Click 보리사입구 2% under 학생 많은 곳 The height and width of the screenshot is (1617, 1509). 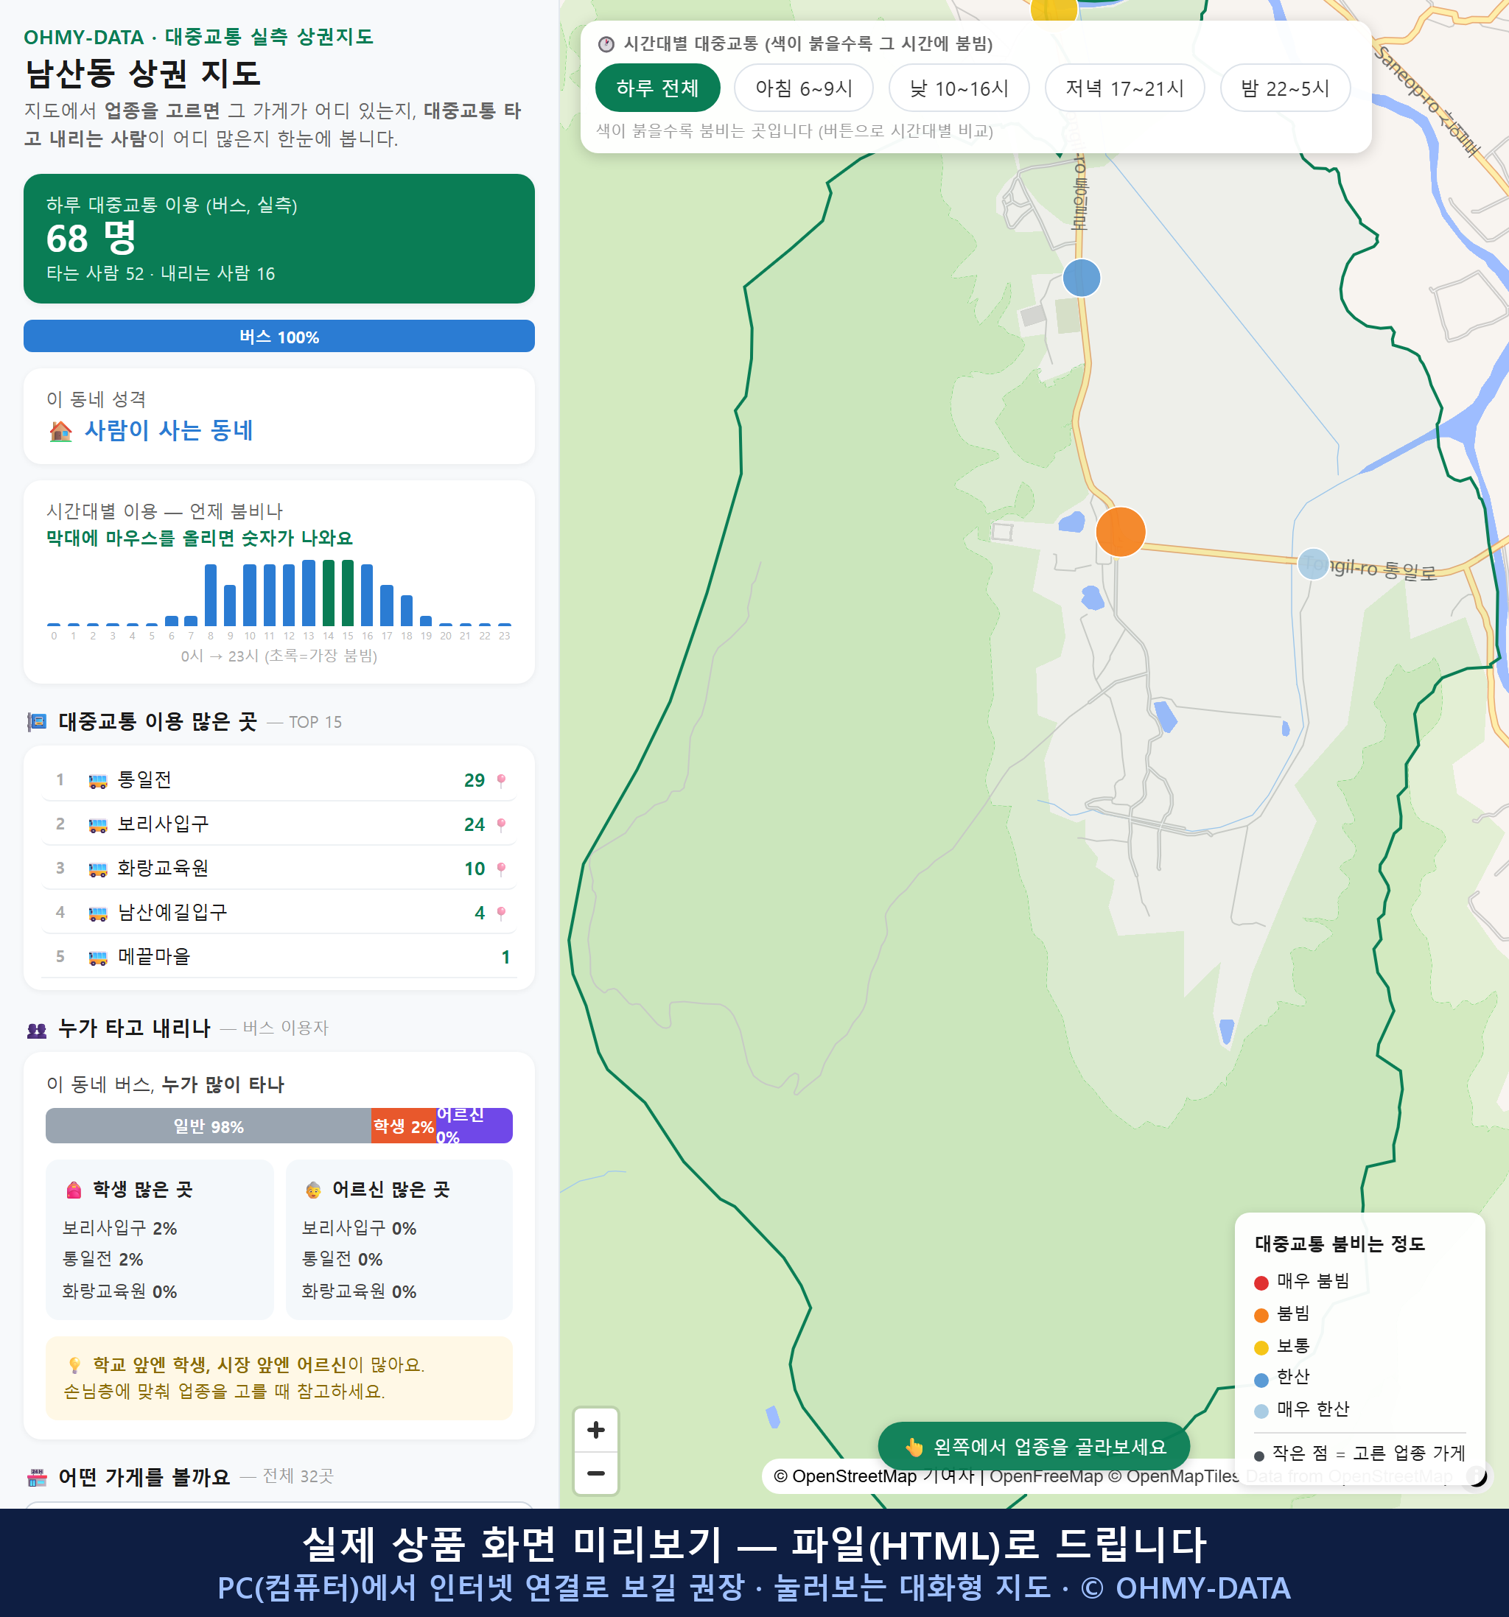[119, 1228]
